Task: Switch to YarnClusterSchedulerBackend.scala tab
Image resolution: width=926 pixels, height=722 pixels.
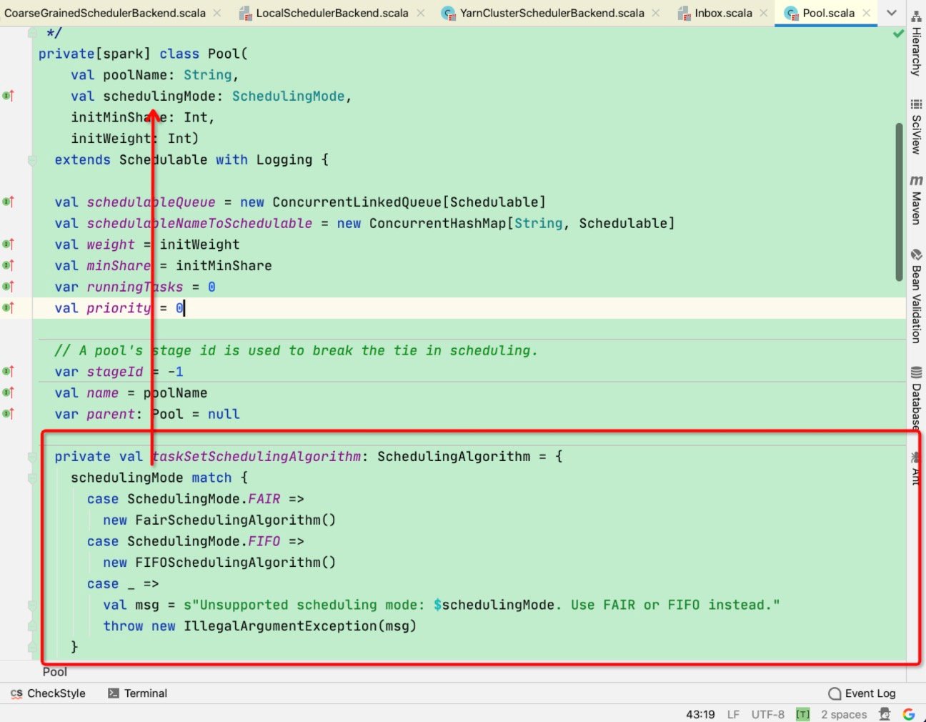Action: (552, 13)
